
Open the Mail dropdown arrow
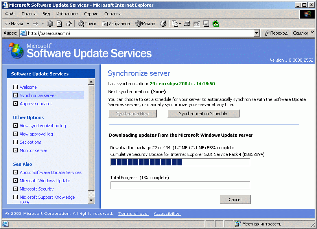180,24
